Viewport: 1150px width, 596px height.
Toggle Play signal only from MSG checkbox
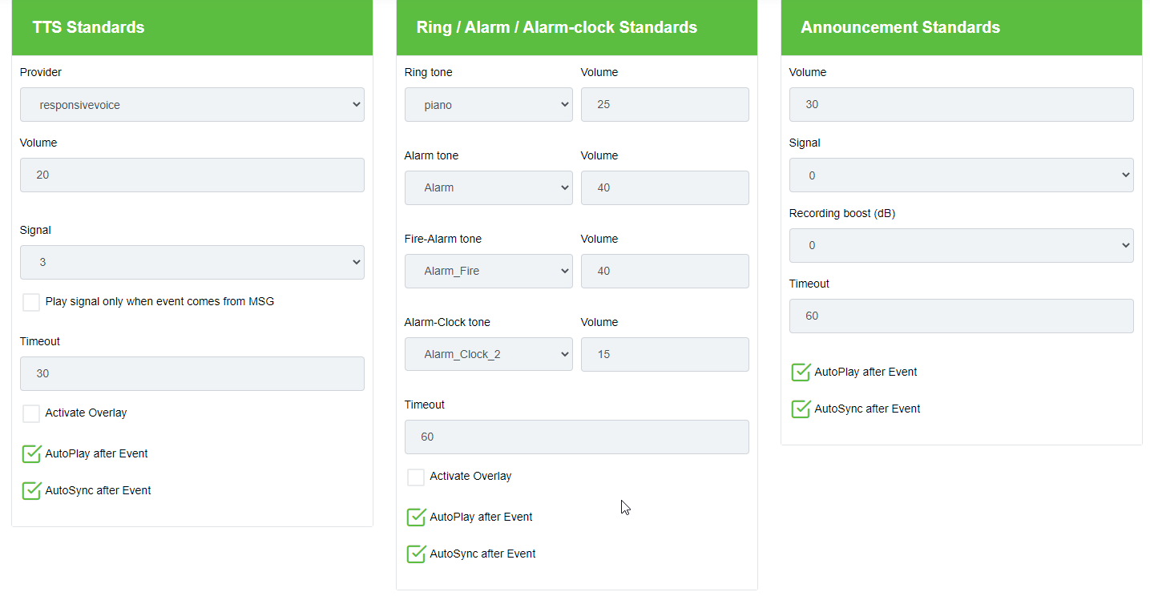[31, 302]
